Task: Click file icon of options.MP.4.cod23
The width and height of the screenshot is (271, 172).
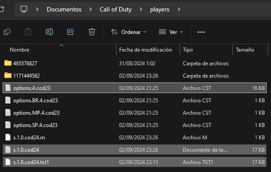Action: tap(8, 112)
